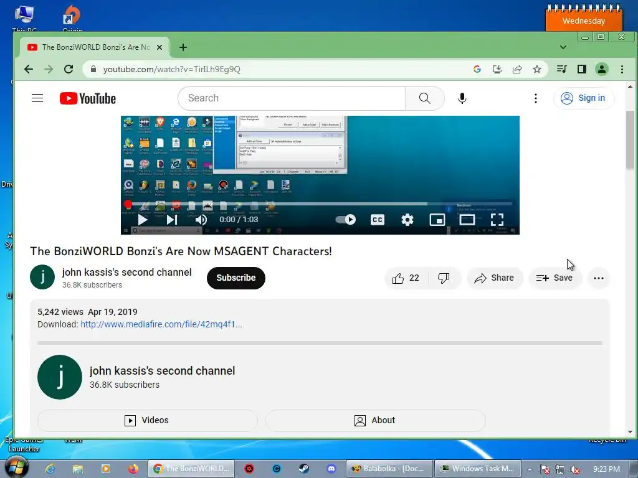Toggle the autoplay switch in player

coord(345,220)
